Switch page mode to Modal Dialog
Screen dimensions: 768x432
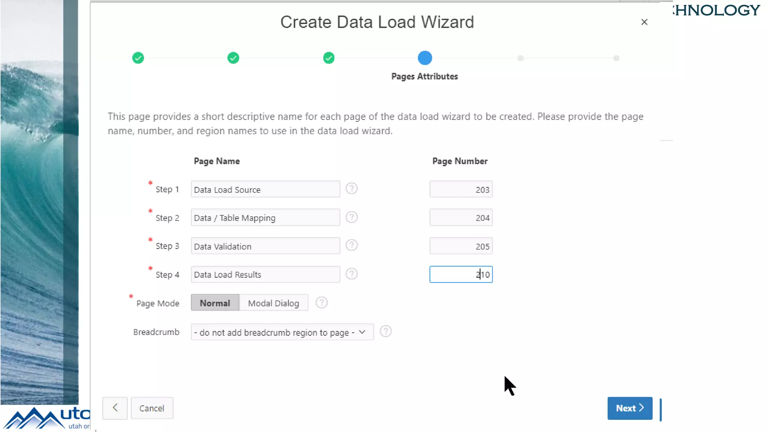click(273, 303)
